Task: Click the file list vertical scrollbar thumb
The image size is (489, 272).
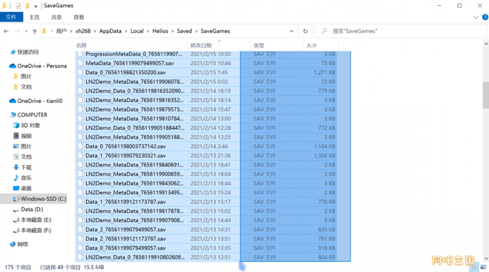Action: [x=486, y=95]
